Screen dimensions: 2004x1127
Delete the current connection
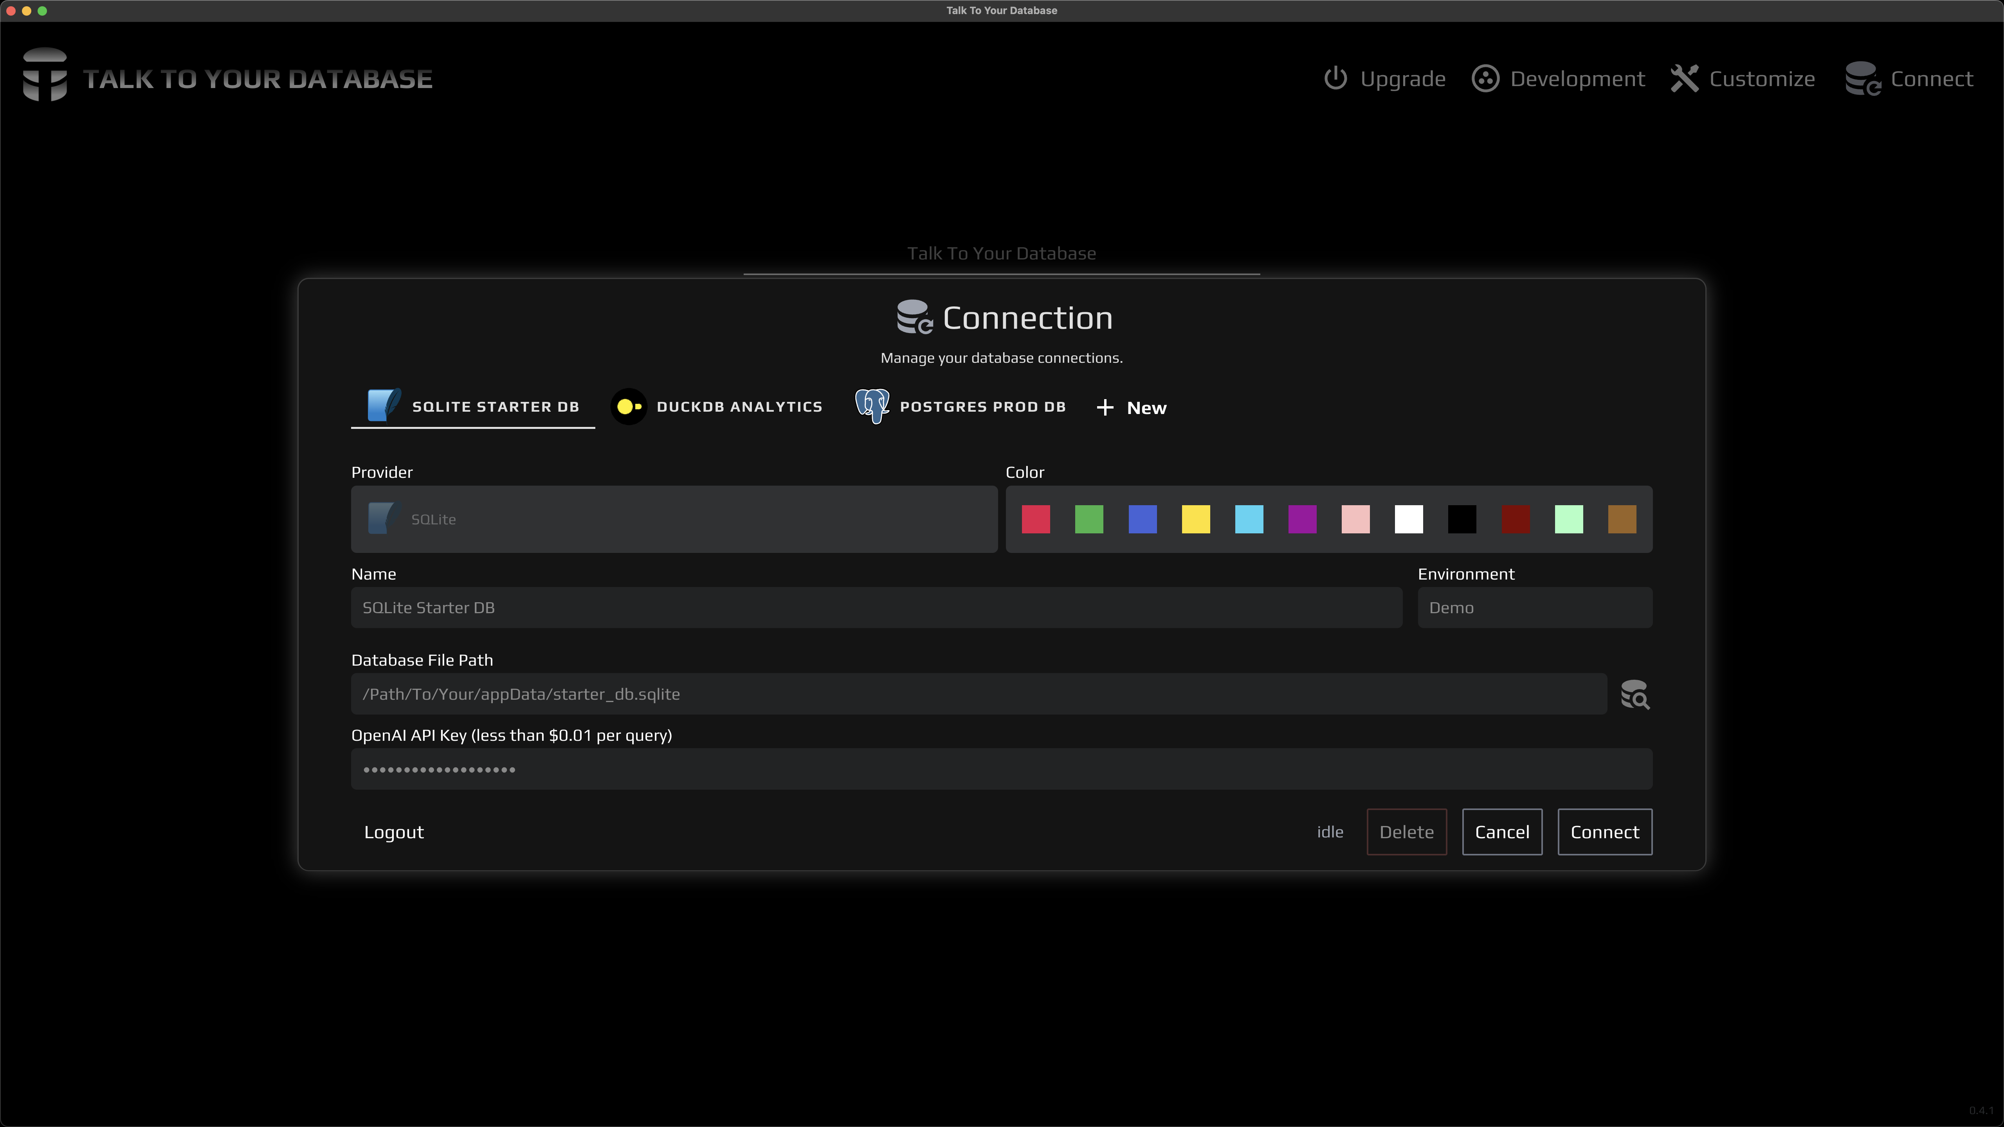coord(1407,832)
